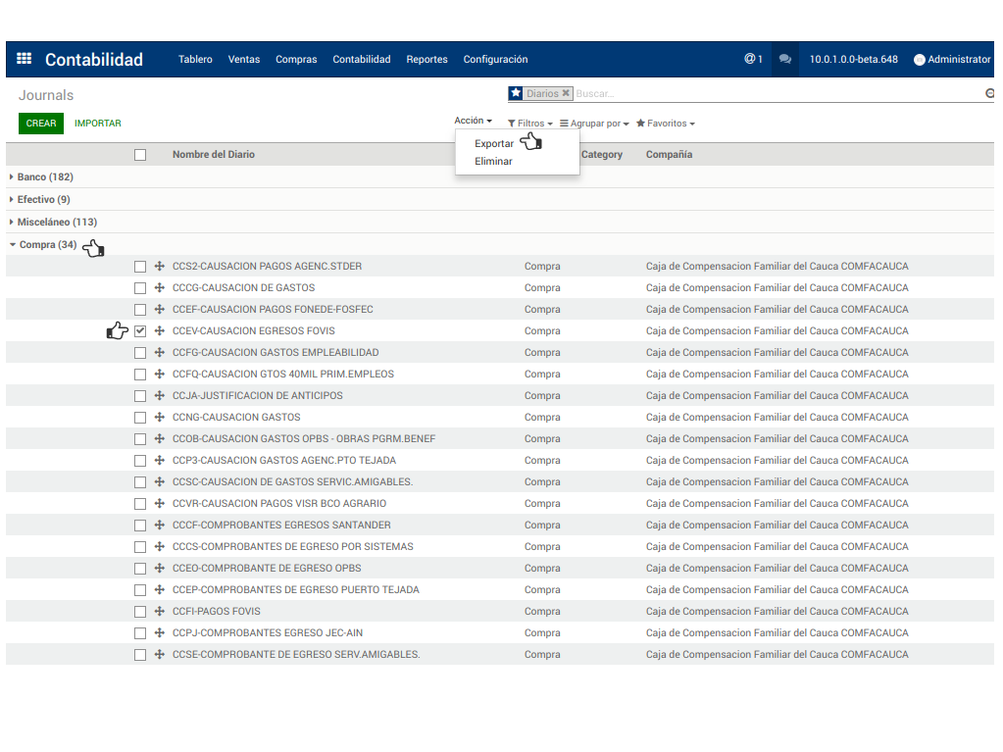Remove the Diarios filter tag
The width and height of the screenshot is (1003, 752).
[x=566, y=93]
